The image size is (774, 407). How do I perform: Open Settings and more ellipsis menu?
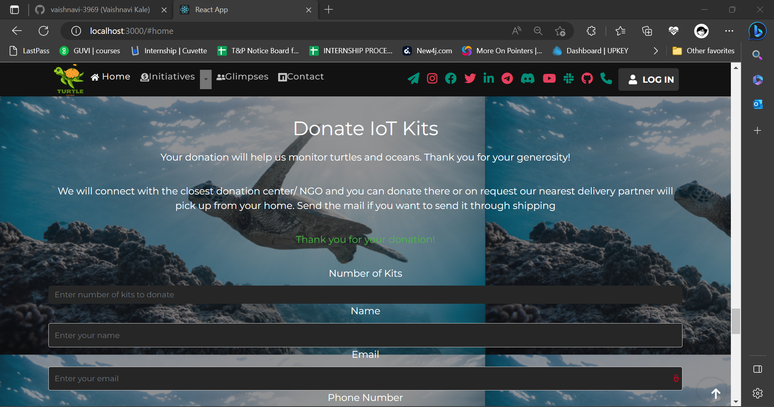[729, 31]
